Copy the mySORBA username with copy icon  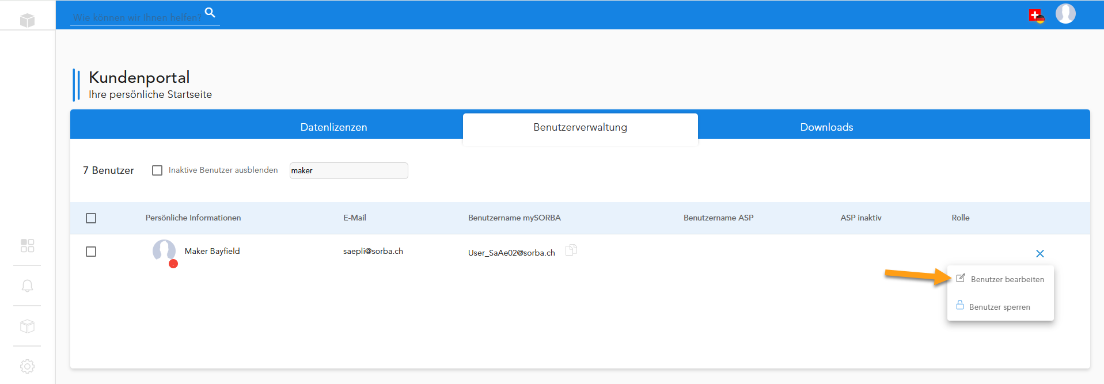(x=571, y=250)
